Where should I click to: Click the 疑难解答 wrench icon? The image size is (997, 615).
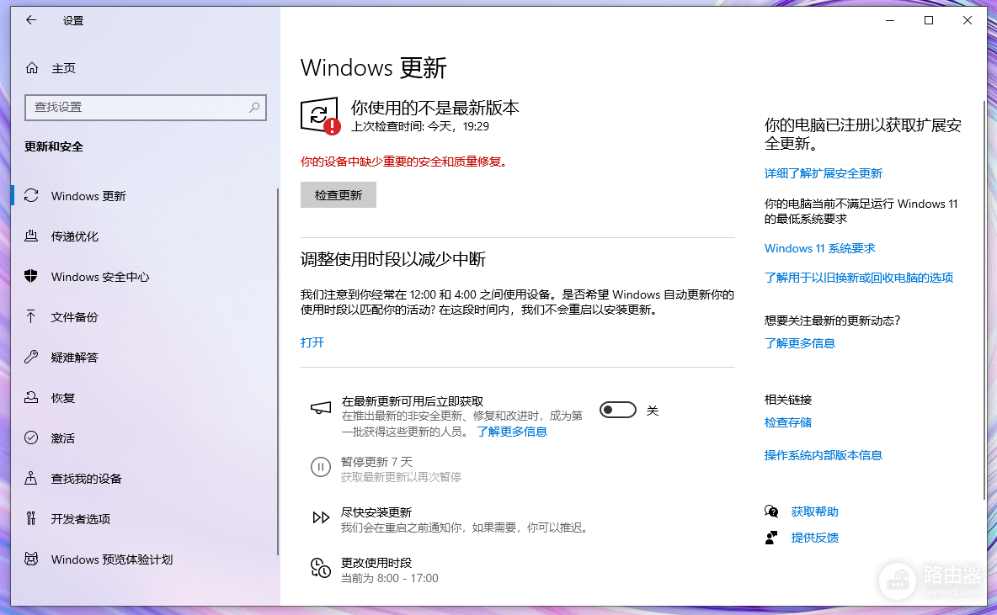click(x=31, y=357)
